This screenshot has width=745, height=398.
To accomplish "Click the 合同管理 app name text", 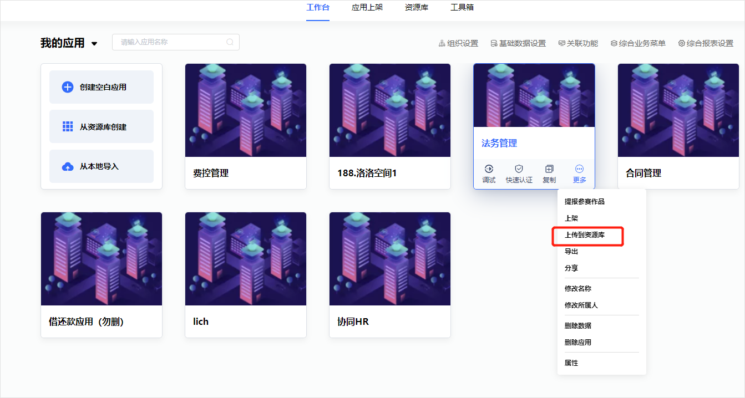I will tap(643, 173).
